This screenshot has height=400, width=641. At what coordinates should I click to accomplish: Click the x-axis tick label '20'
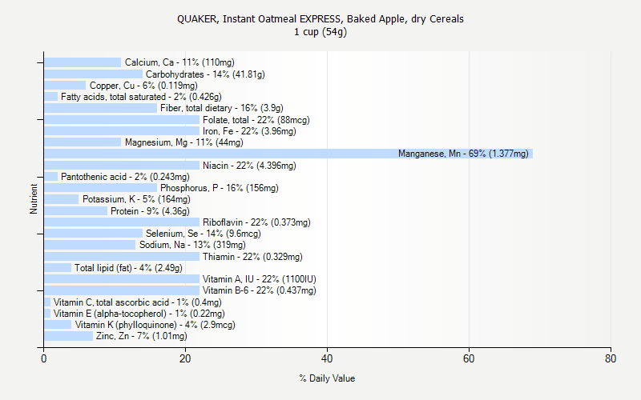pos(185,358)
